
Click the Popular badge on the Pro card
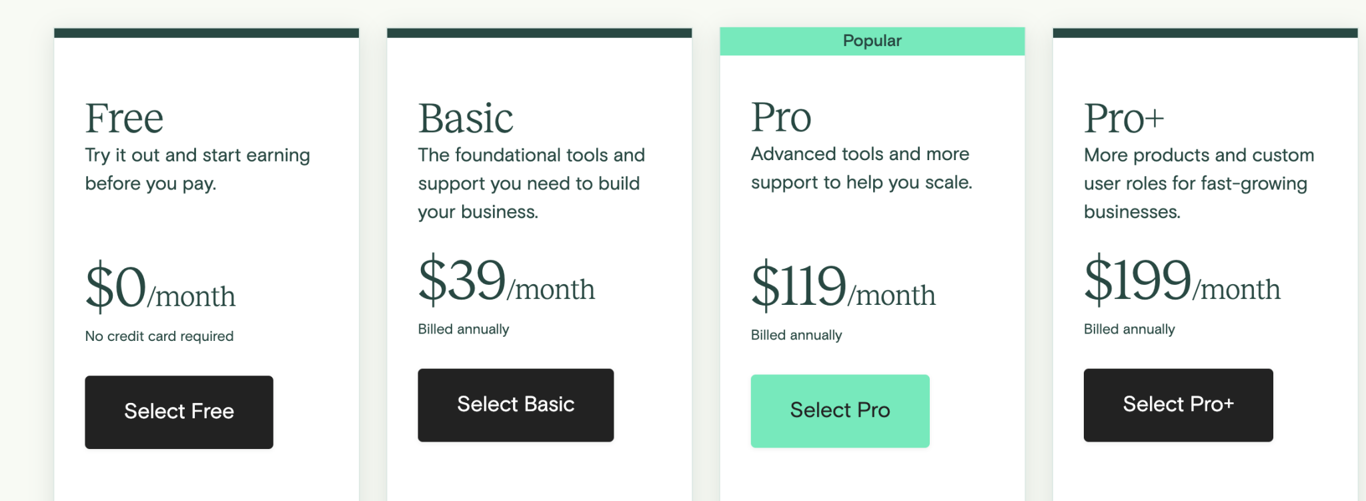point(872,41)
